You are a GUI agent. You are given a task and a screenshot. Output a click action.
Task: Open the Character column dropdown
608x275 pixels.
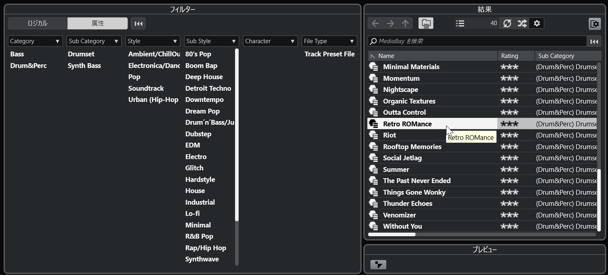[x=270, y=41]
